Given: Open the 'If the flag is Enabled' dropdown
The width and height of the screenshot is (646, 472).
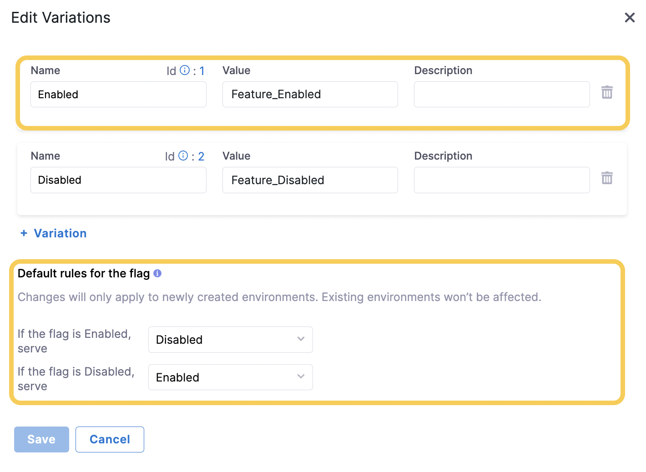Looking at the screenshot, I should (x=230, y=340).
